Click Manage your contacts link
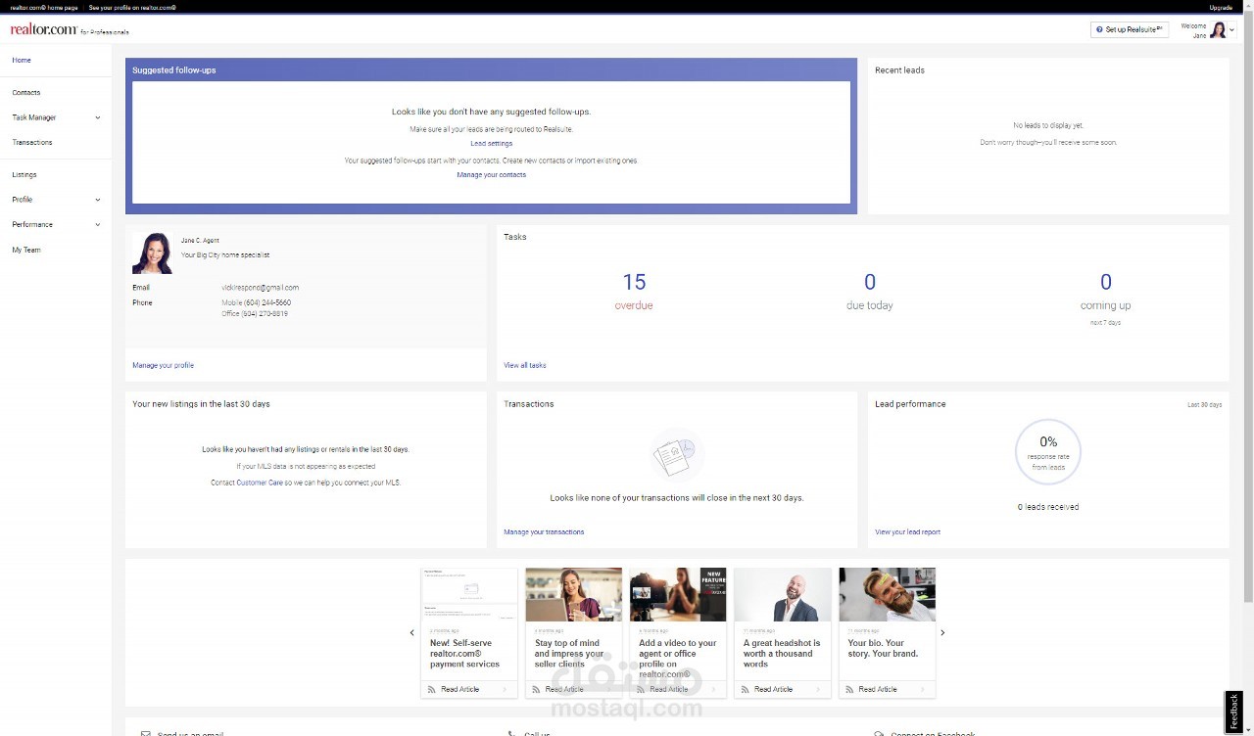The image size is (1254, 736). tap(491, 174)
